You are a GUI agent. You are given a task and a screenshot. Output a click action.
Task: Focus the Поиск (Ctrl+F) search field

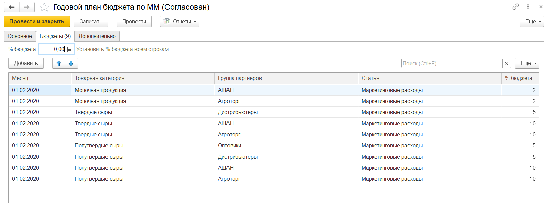click(452, 63)
